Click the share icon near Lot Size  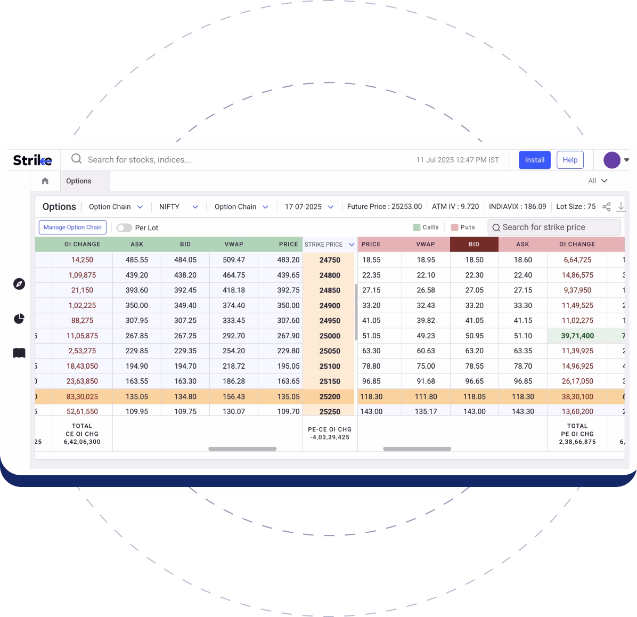coord(606,207)
